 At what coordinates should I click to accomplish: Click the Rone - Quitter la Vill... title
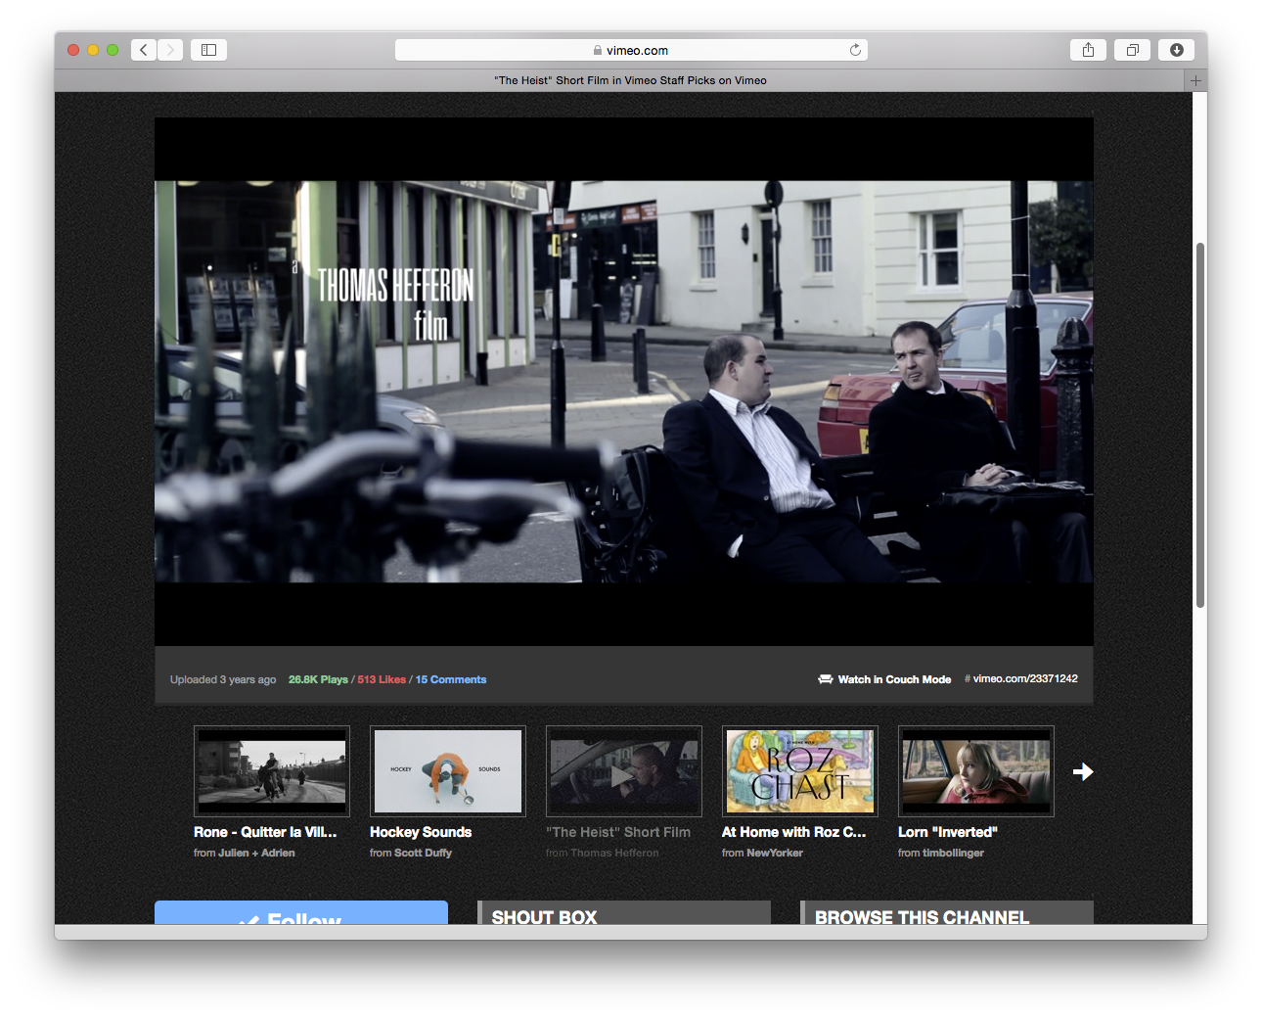[265, 832]
